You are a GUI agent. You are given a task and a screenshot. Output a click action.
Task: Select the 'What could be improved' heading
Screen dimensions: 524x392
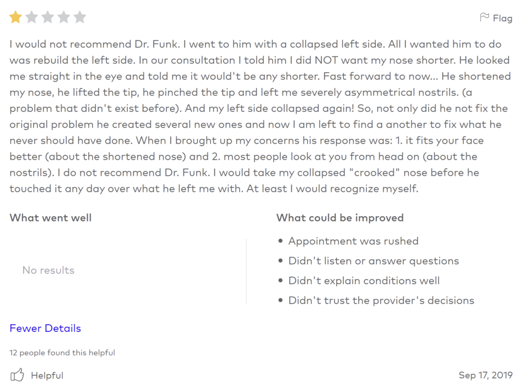340,218
